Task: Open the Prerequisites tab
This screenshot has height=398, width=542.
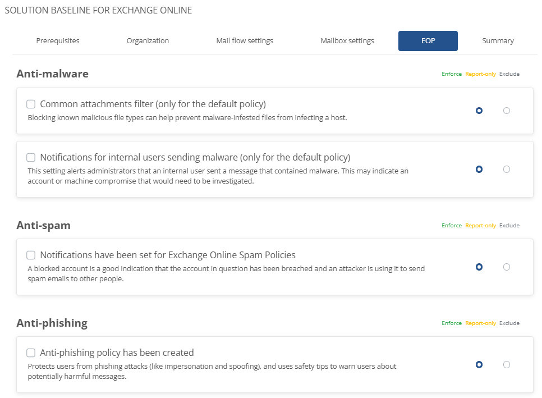Action: [58, 41]
